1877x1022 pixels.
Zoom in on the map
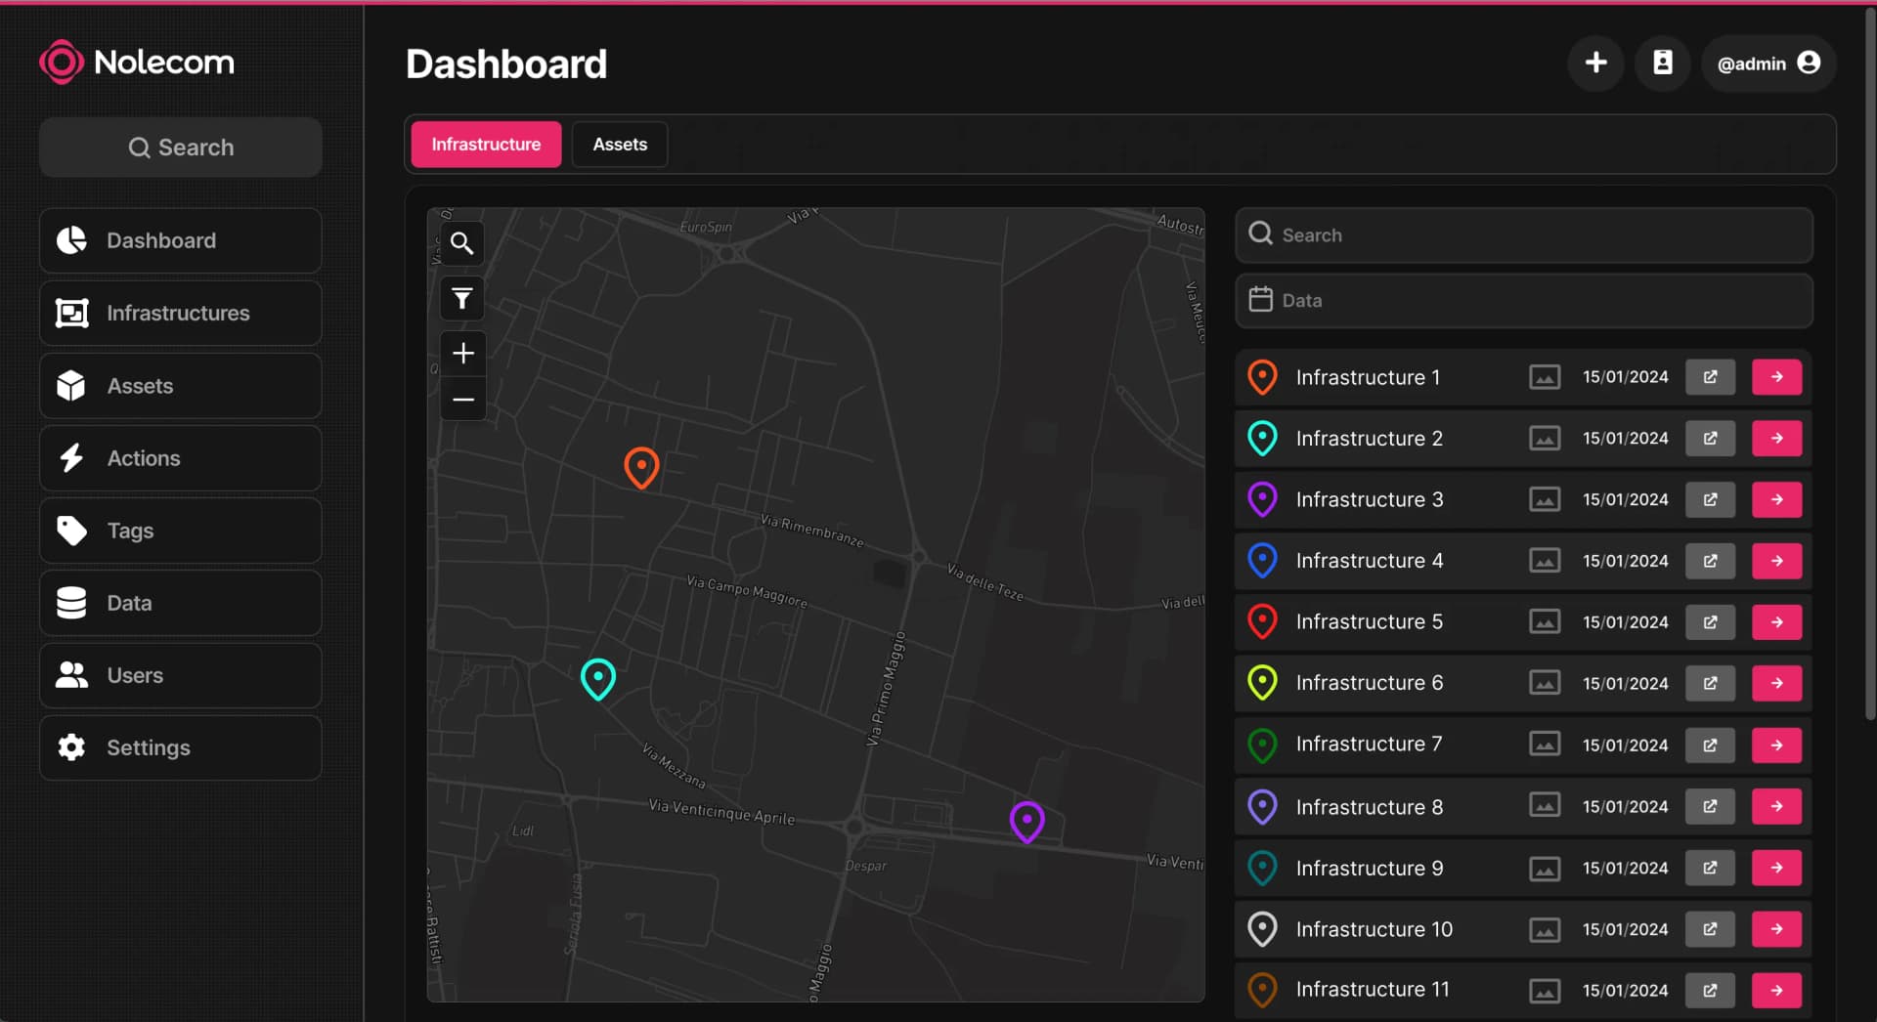(462, 353)
